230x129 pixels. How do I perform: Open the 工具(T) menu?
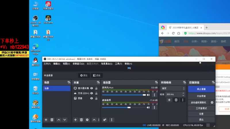click(118, 64)
